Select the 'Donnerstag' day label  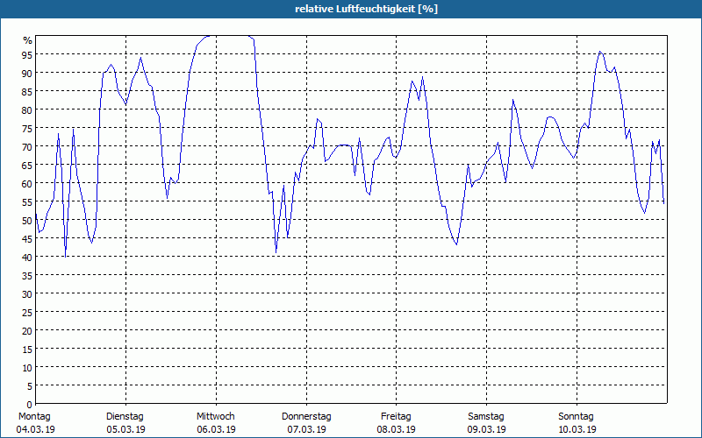[x=306, y=417]
